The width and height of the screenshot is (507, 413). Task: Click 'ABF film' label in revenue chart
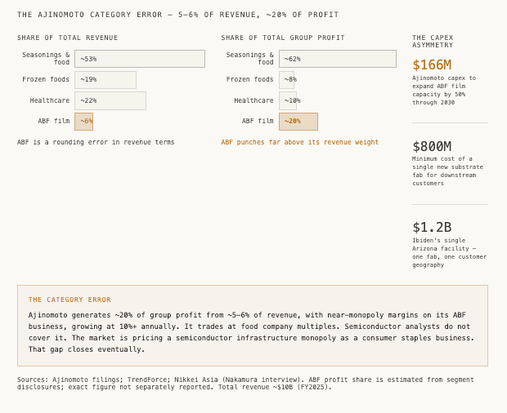click(x=54, y=121)
